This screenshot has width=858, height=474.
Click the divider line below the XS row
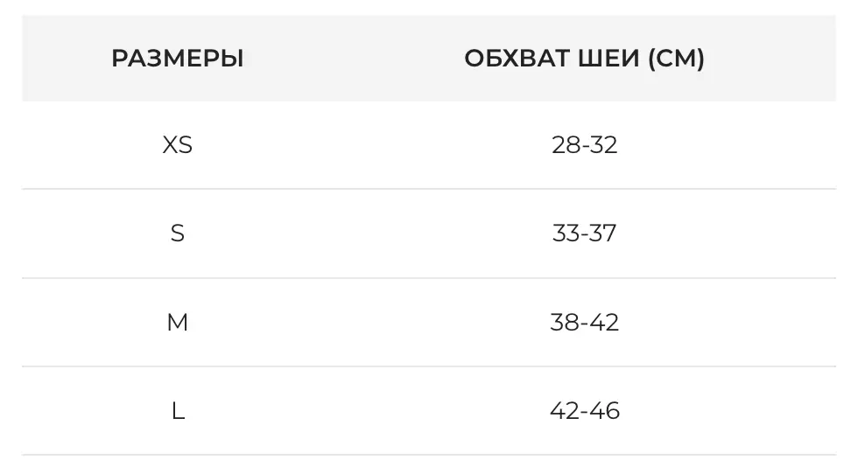pos(429,189)
